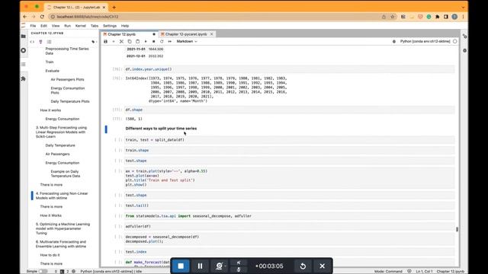Open property inspector gears icon on right sidebar
Viewport: 488px width, 274px height.
[x=464, y=37]
